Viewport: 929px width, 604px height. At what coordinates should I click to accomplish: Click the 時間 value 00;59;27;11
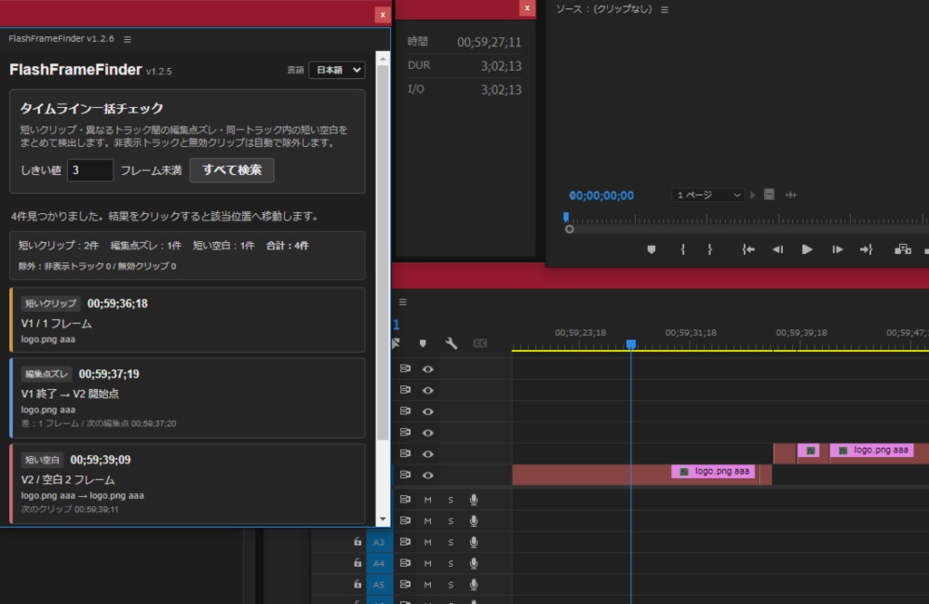coord(489,42)
